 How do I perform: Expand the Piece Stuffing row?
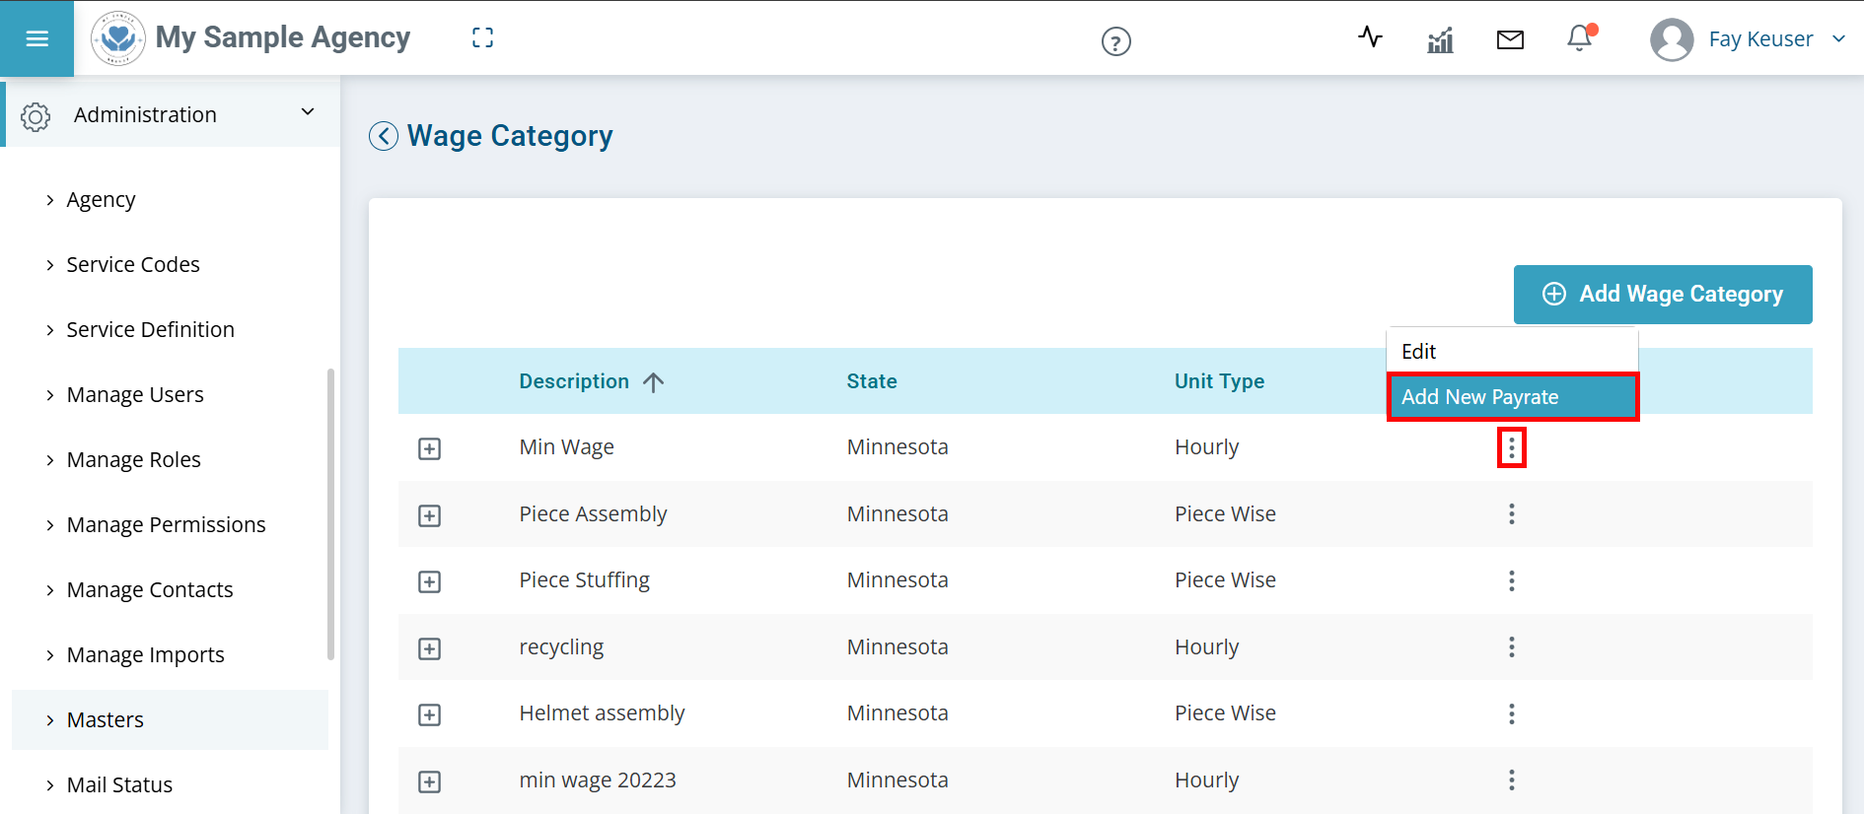click(x=429, y=581)
